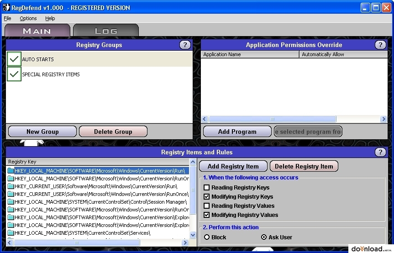Screen dimensions: 394x253
Task: Select HKEY_LOCAL_MACHINE...CurrentVersion\Run\ key row
Action: 98,171
